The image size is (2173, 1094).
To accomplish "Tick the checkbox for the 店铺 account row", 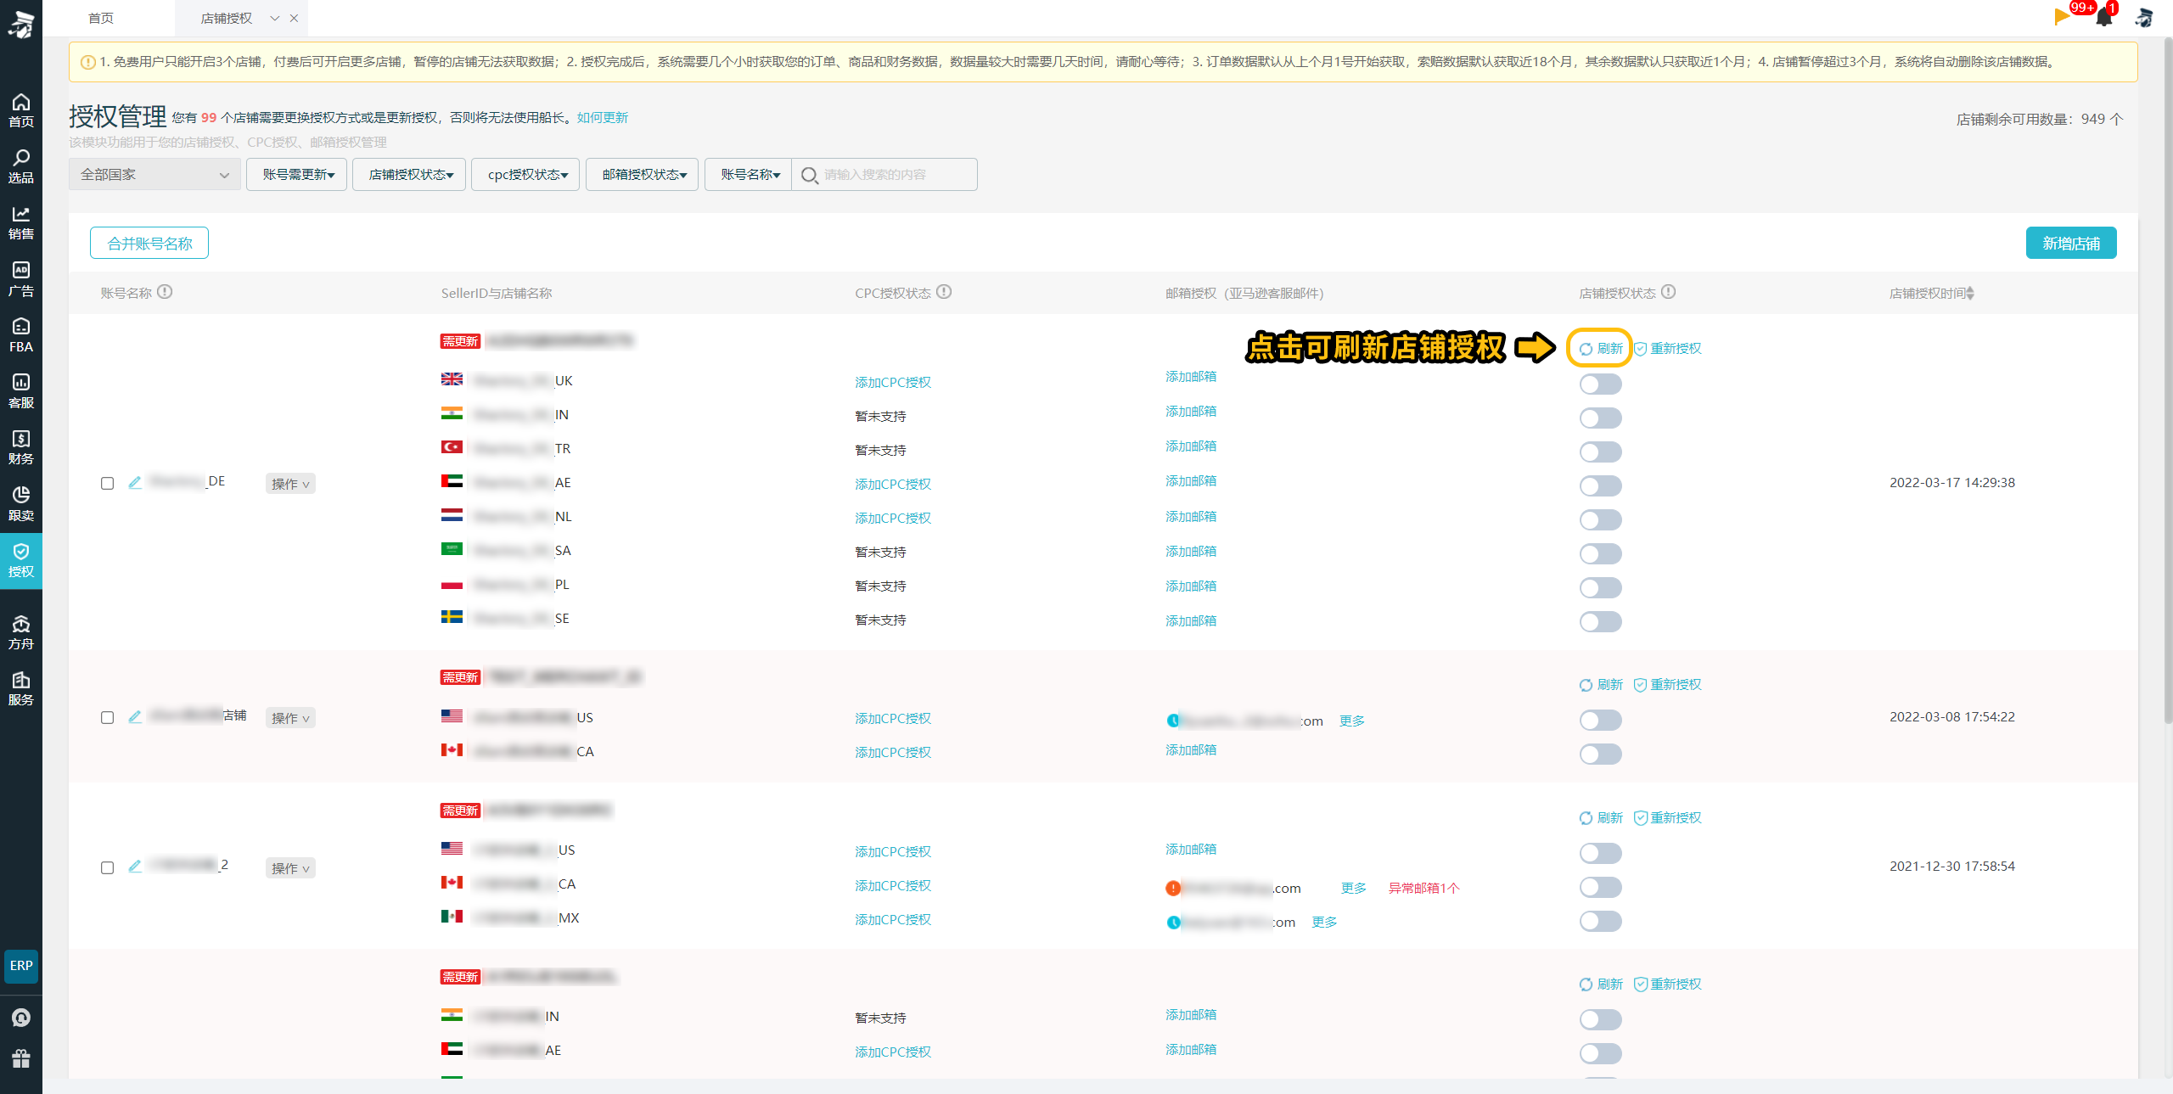I will click(x=107, y=717).
